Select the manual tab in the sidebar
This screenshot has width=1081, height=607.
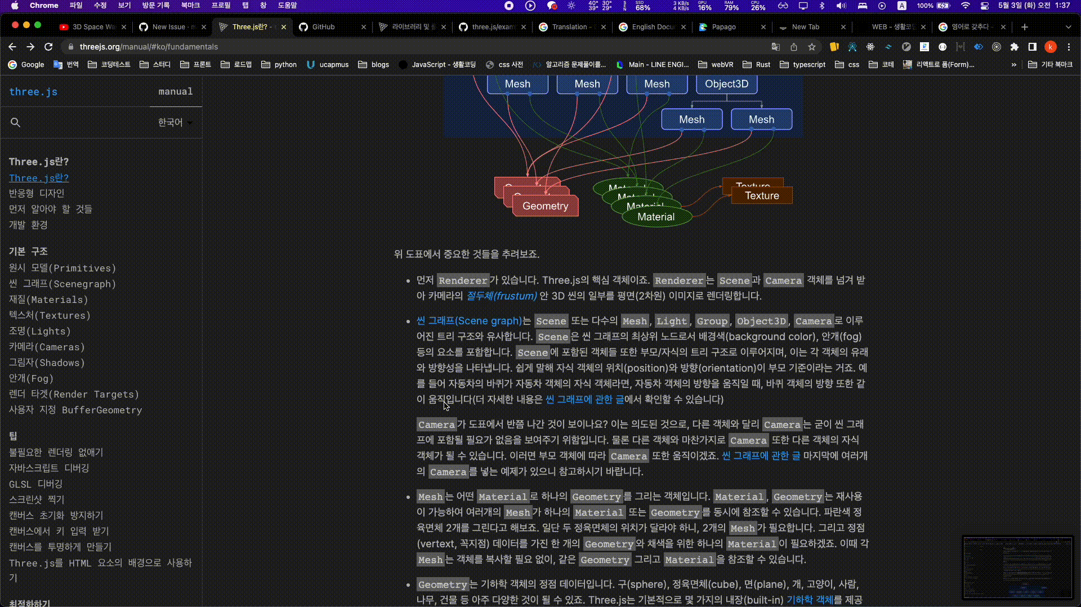pos(176,91)
